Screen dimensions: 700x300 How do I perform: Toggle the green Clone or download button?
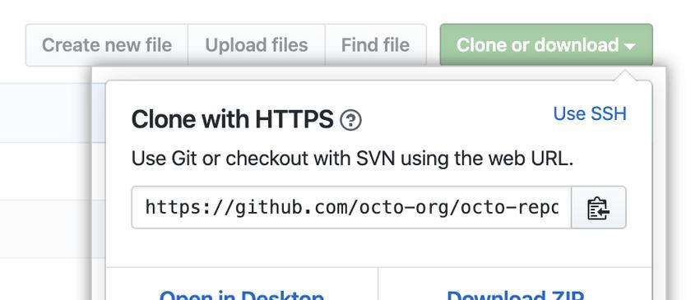546,45
